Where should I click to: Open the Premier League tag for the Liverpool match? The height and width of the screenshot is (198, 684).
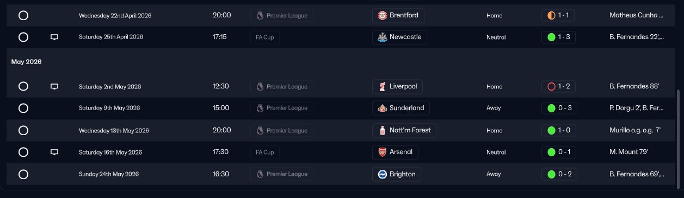point(282,86)
